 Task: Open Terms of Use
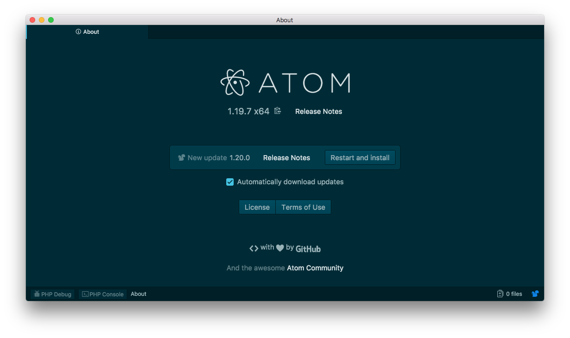click(x=304, y=207)
